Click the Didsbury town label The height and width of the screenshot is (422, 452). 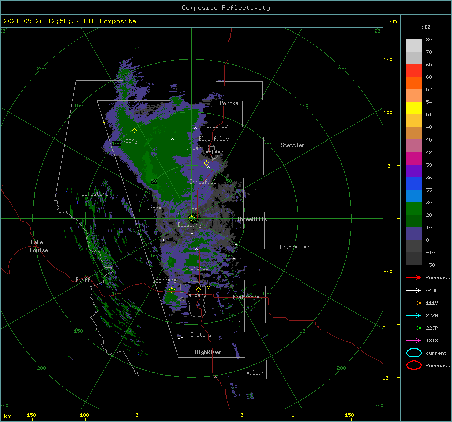tap(190, 225)
